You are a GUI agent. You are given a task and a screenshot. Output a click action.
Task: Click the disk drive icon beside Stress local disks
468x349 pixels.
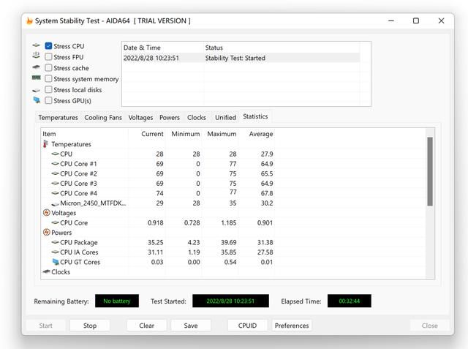[36, 90]
